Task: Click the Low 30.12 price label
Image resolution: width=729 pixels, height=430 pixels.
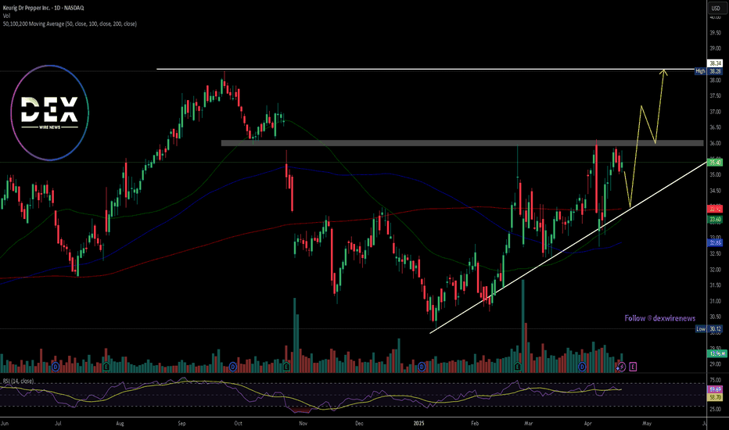Action: point(709,328)
